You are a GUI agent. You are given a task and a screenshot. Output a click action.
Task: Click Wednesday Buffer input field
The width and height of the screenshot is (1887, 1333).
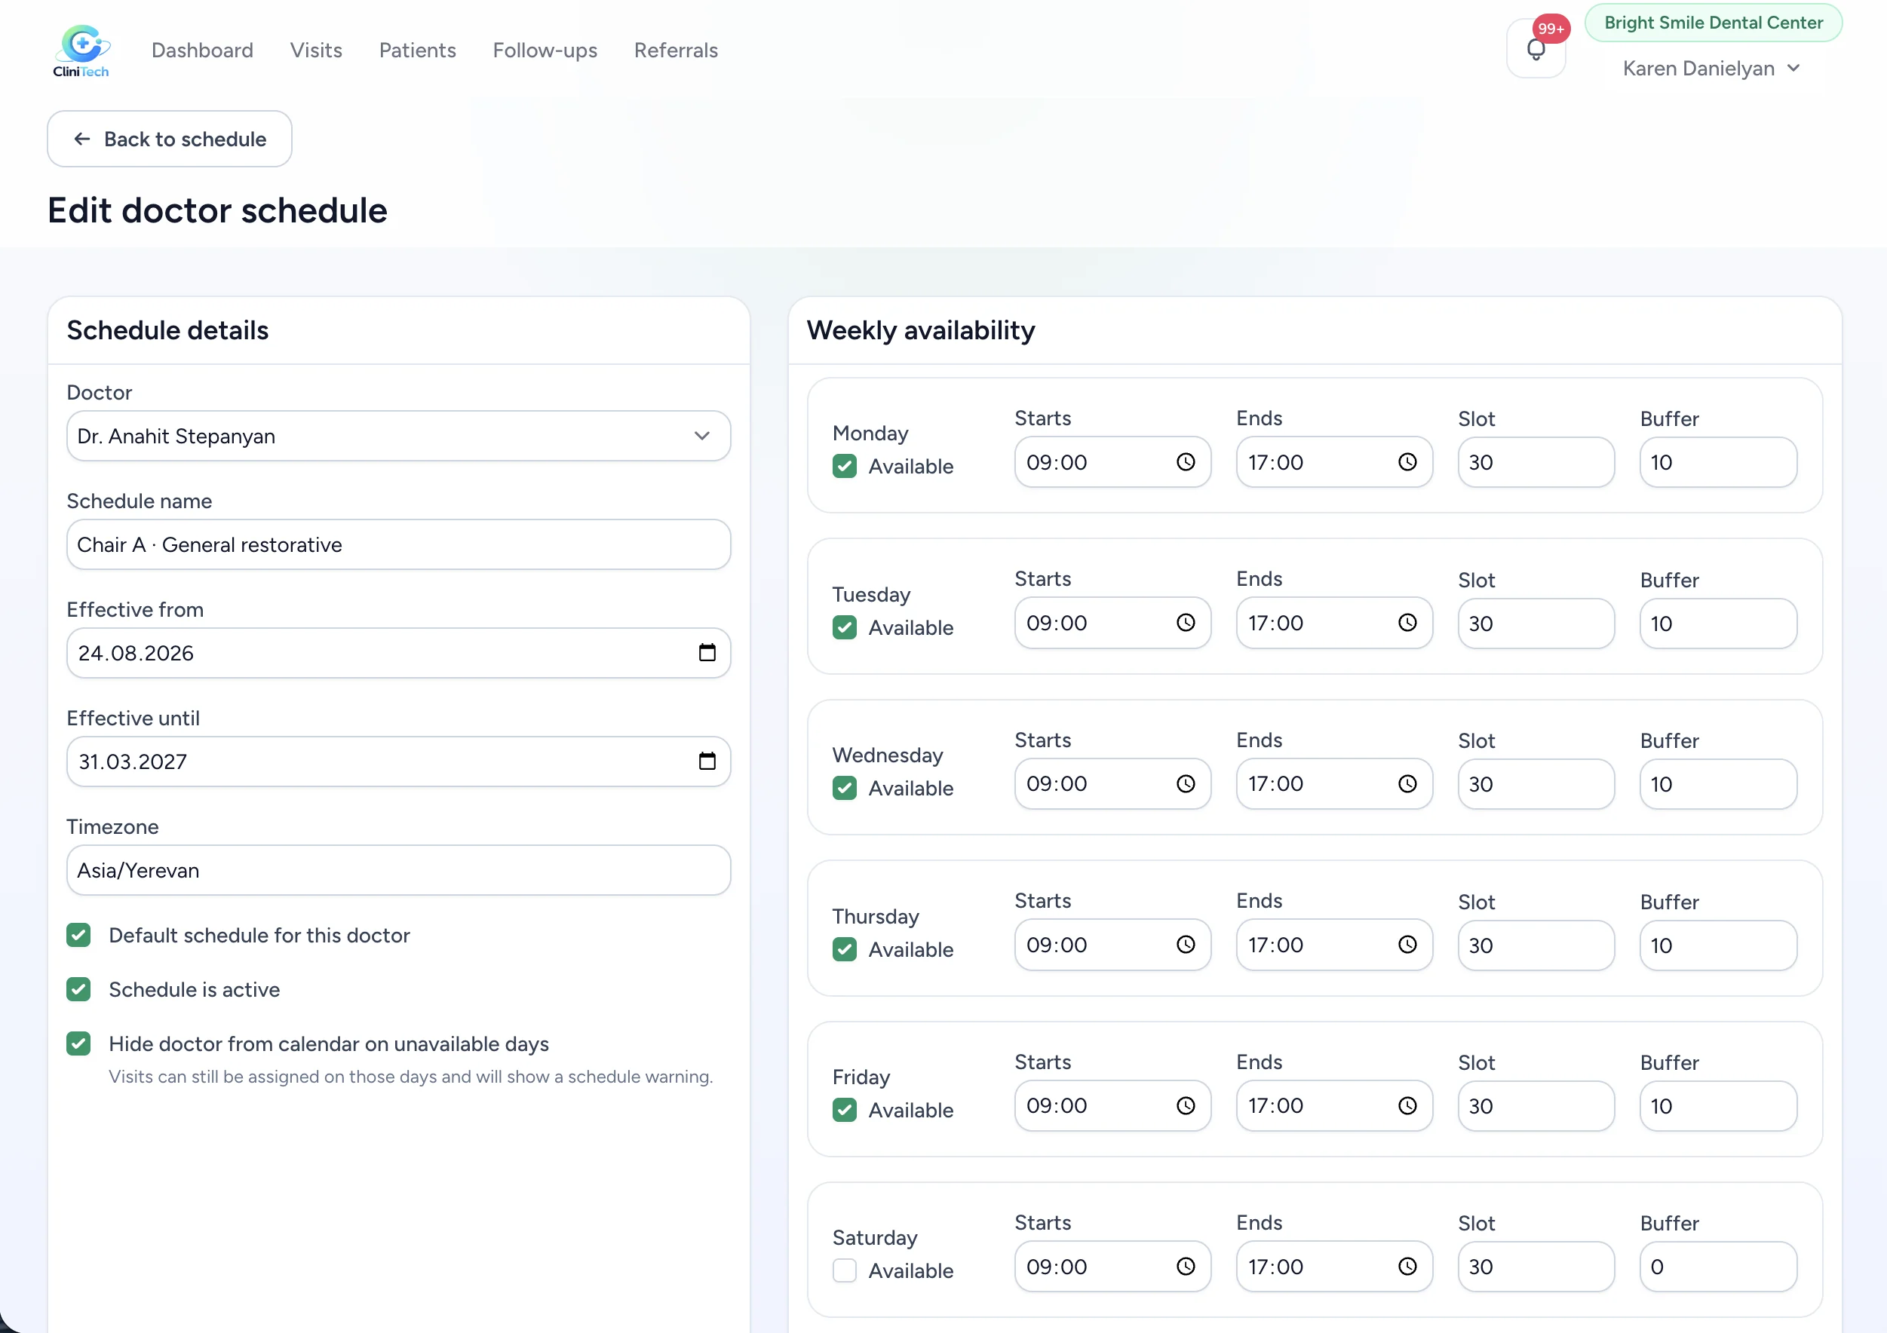pyautogui.click(x=1718, y=784)
